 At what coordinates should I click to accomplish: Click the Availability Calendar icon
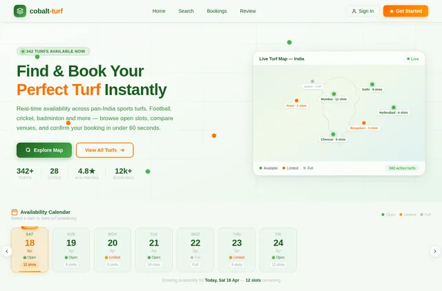pyautogui.click(x=15, y=212)
